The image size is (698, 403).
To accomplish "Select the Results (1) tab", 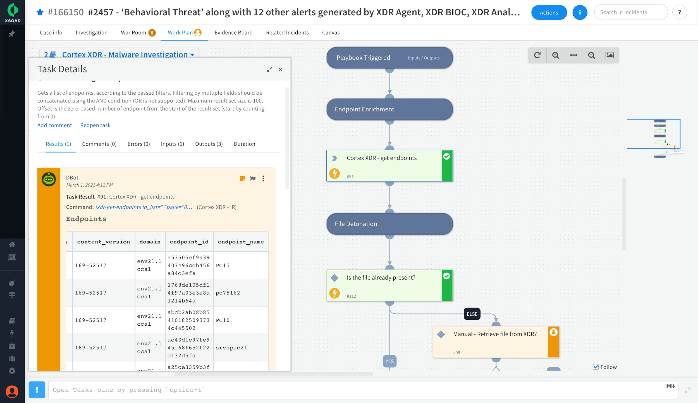I will (58, 144).
